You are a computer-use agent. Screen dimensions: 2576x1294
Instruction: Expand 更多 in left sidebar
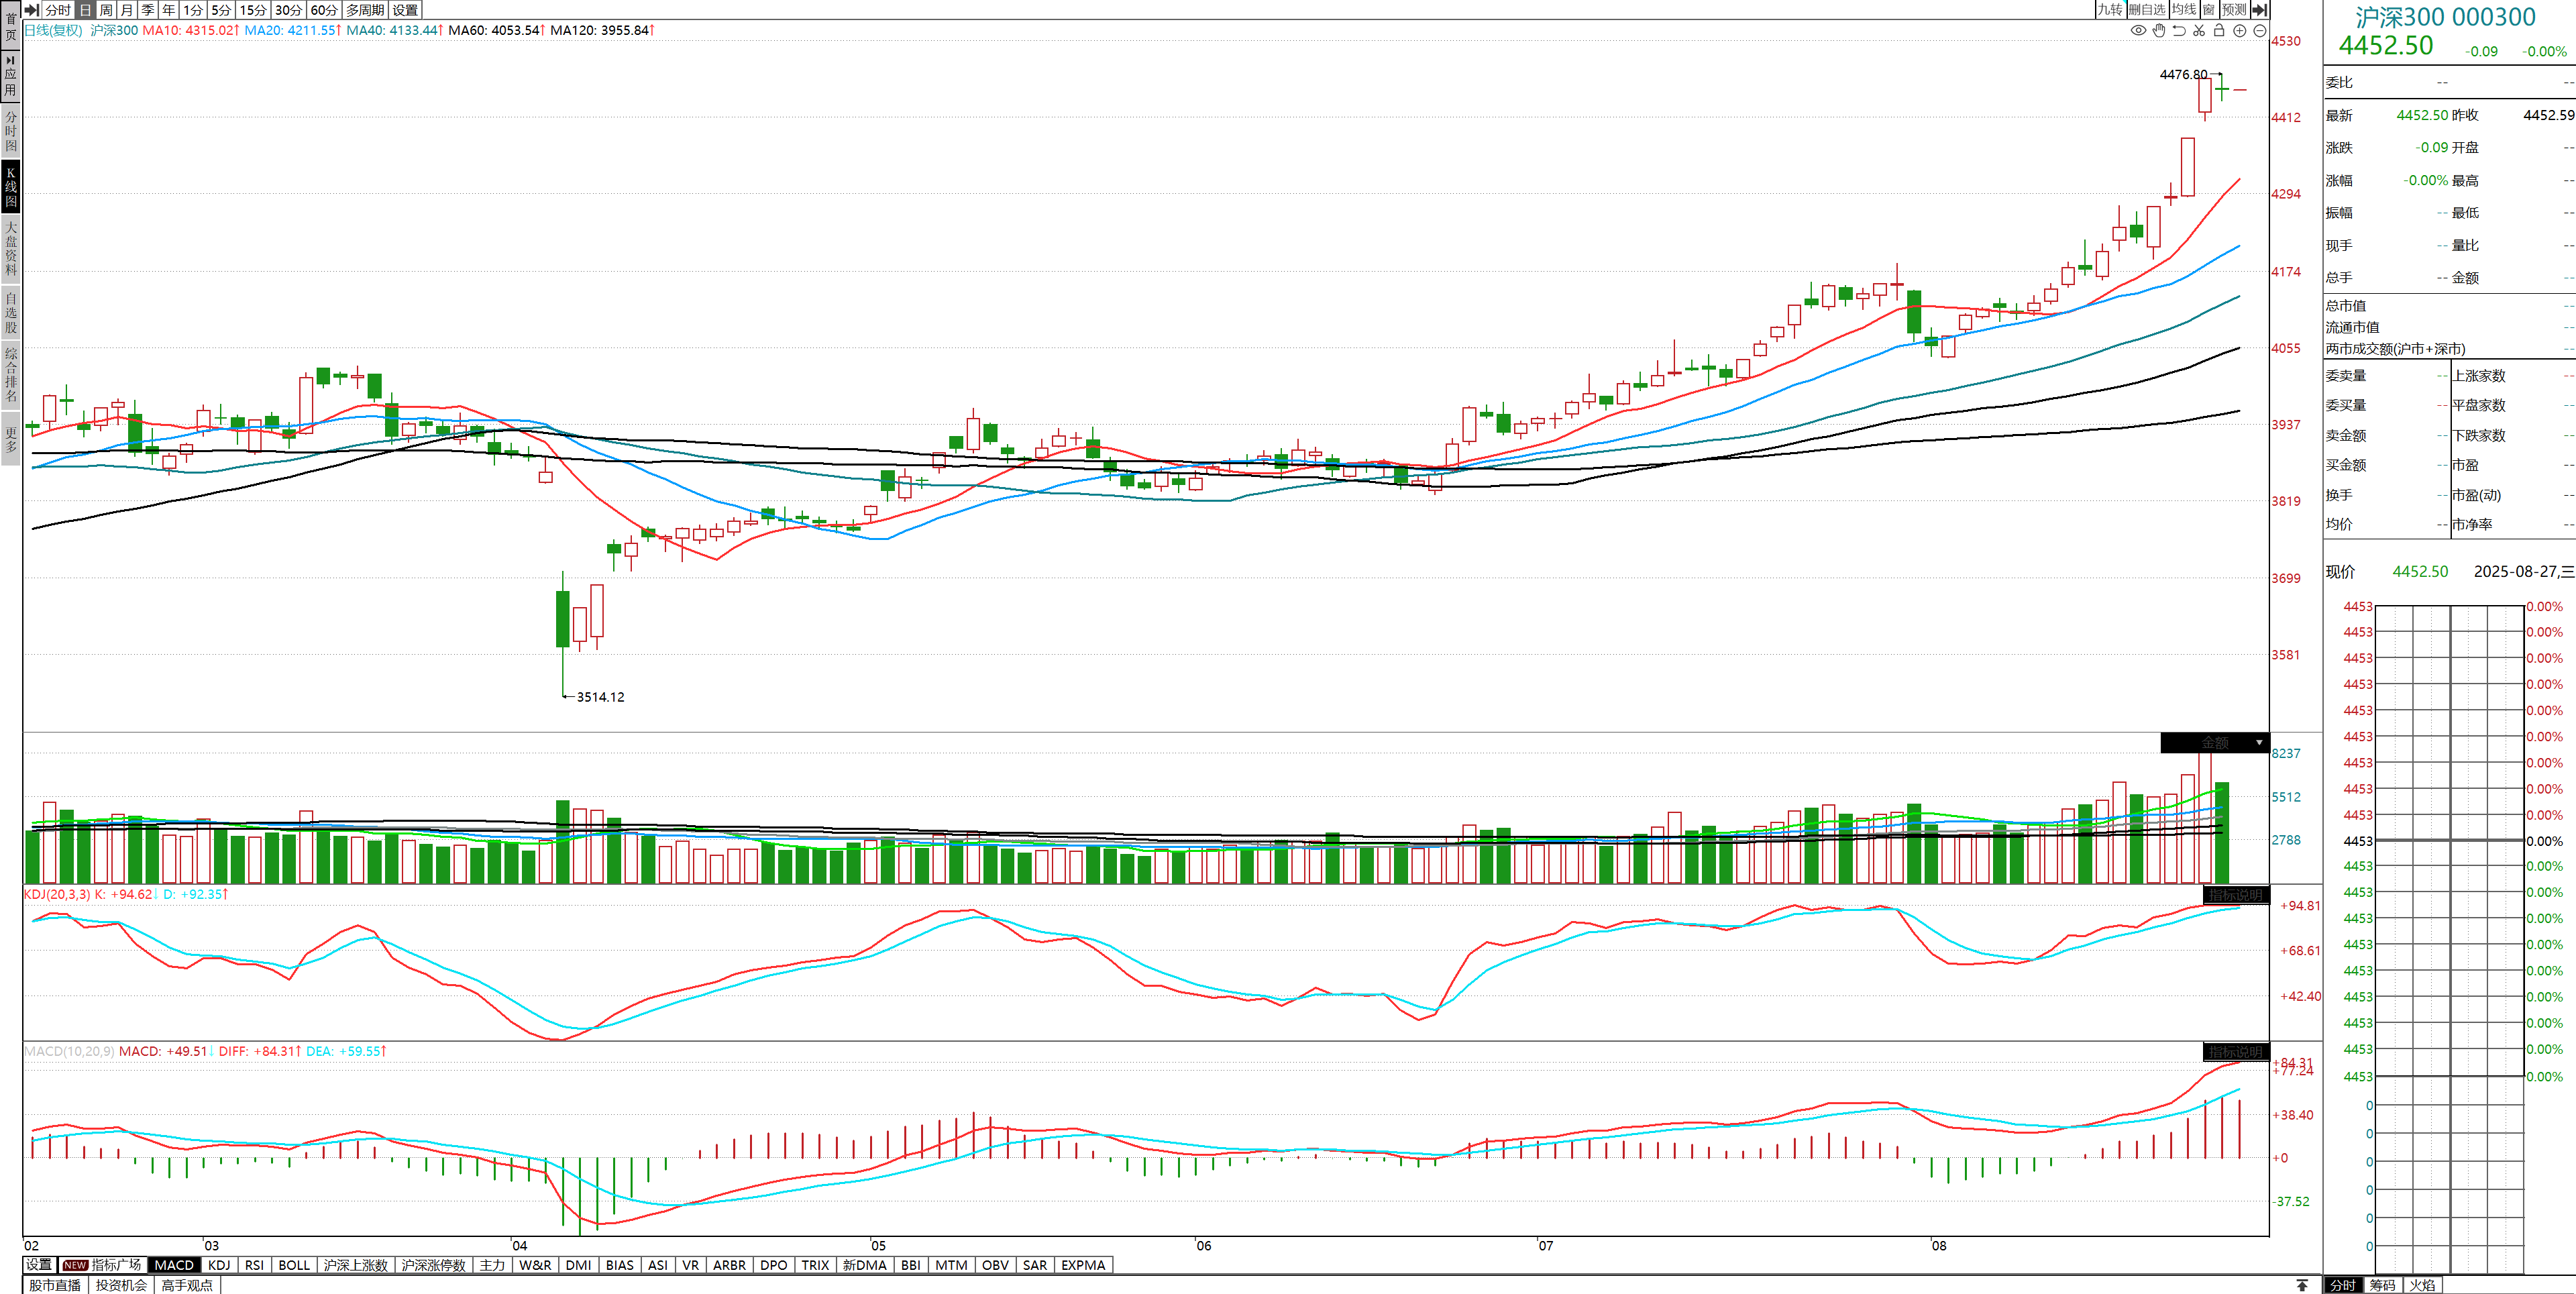click(x=11, y=440)
